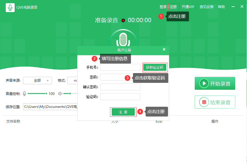
Task: Click the microphone icon beside 音量控制
Action: [x=24, y=94]
